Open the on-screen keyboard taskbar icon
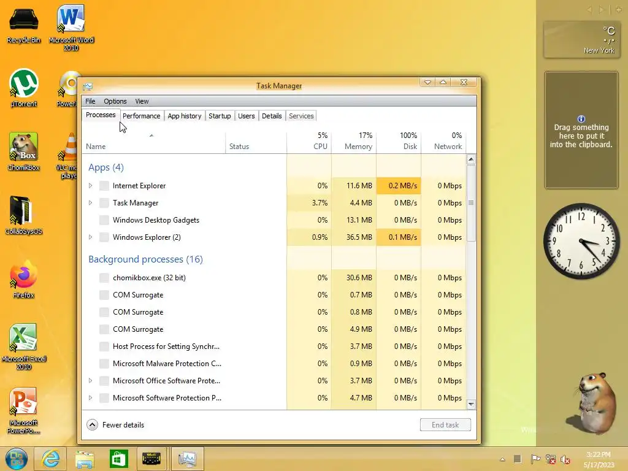 (151, 459)
